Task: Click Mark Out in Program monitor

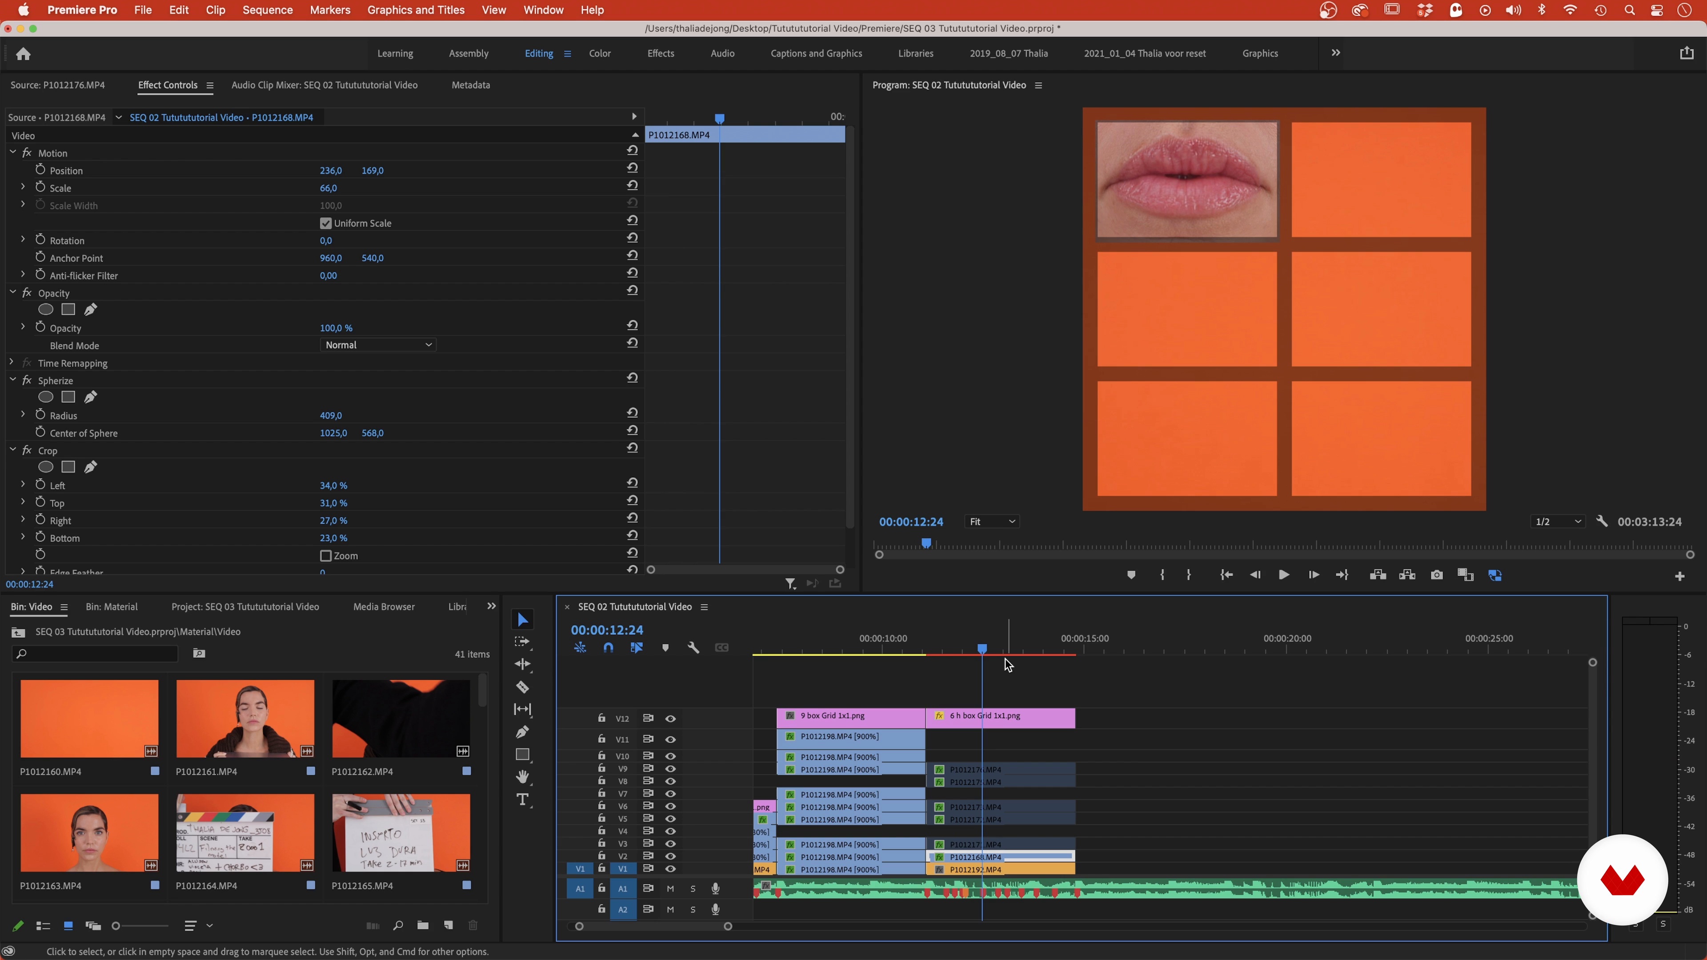Action: click(x=1189, y=575)
